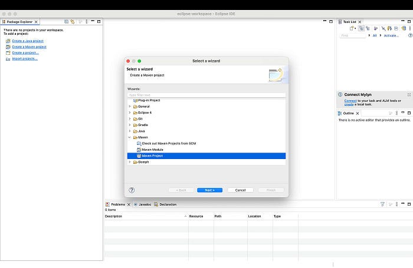The image size is (413, 268).
Task: Expand the Java folder
Action: tap(130, 131)
